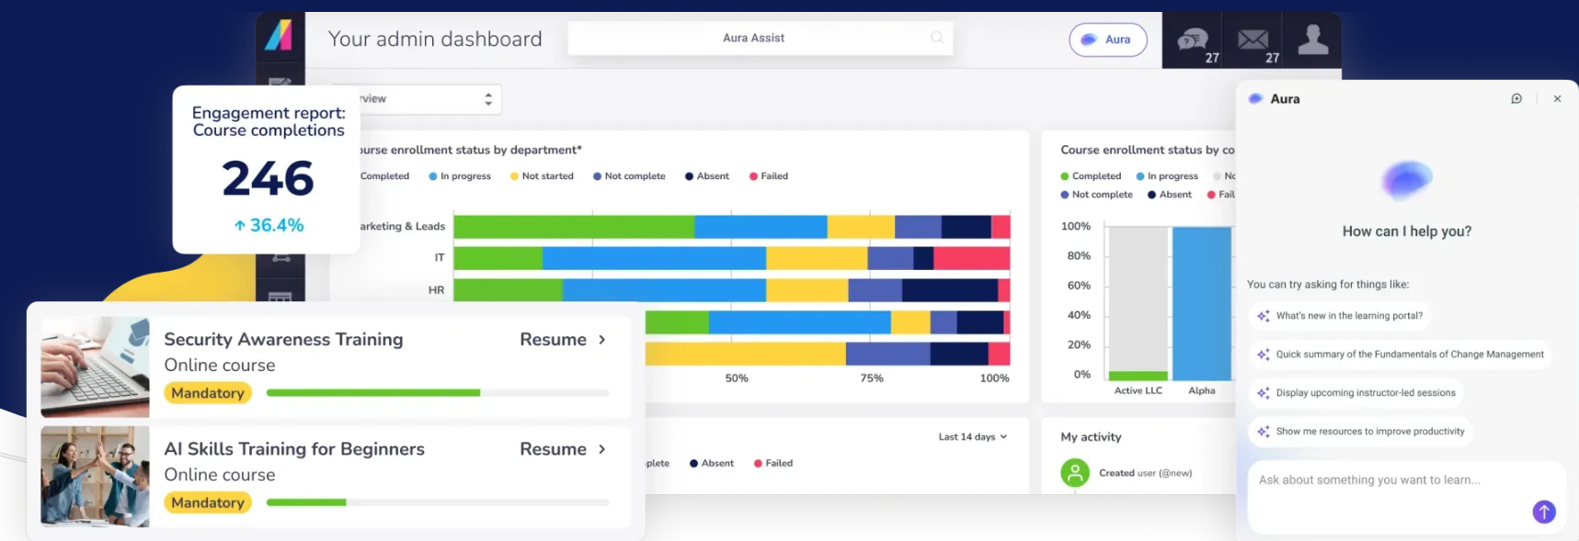The image size is (1579, 541).
Task: Click the Aura button in the header
Action: pyautogui.click(x=1108, y=39)
